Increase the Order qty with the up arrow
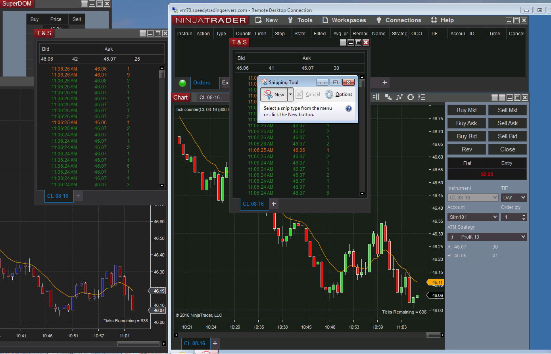 pyautogui.click(x=524, y=215)
